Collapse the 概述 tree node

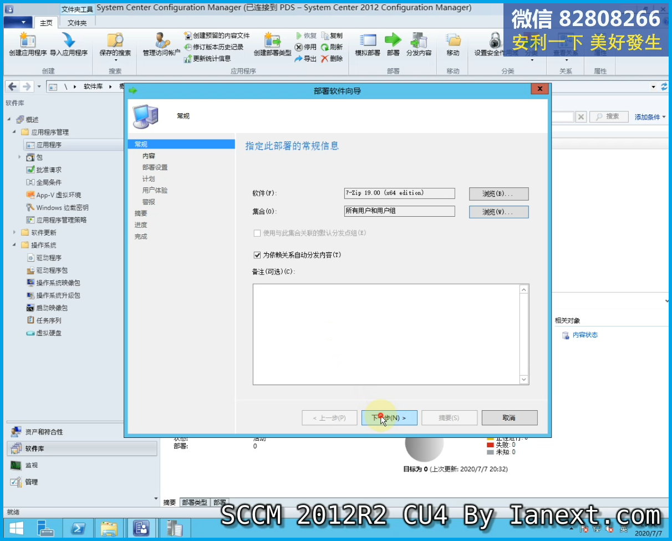pos(9,120)
